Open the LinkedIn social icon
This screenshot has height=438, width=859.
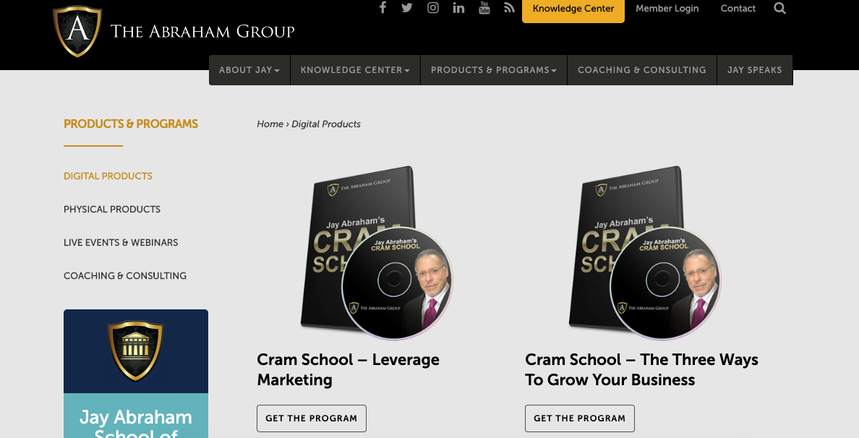458,8
